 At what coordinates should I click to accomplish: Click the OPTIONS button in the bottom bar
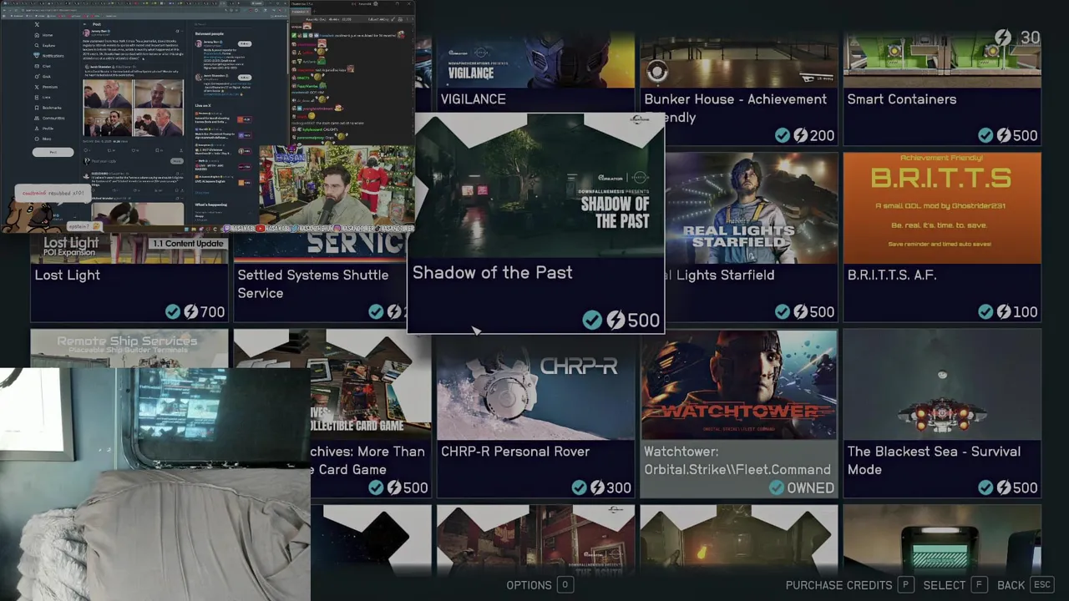(x=539, y=585)
